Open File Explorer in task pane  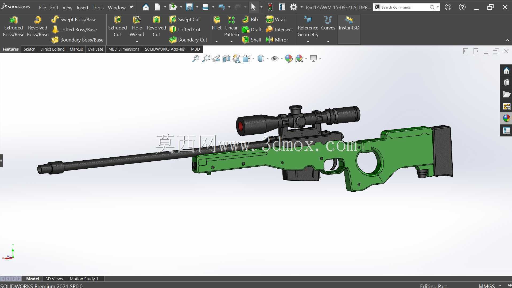pos(506,94)
